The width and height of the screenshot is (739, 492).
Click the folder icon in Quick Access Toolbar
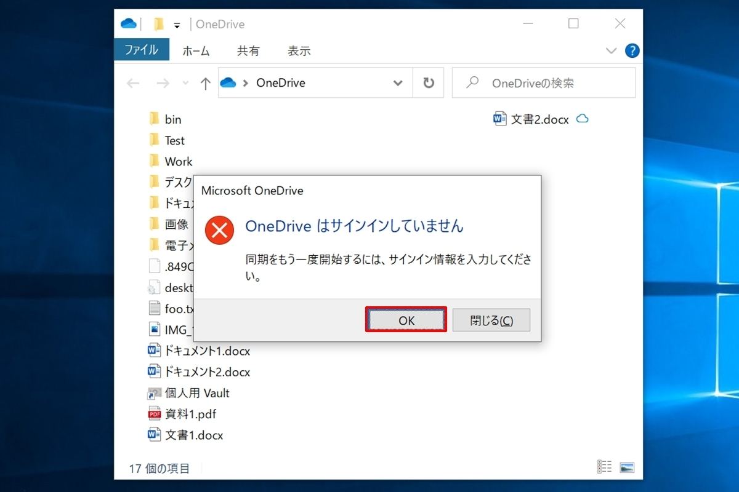coord(158,24)
